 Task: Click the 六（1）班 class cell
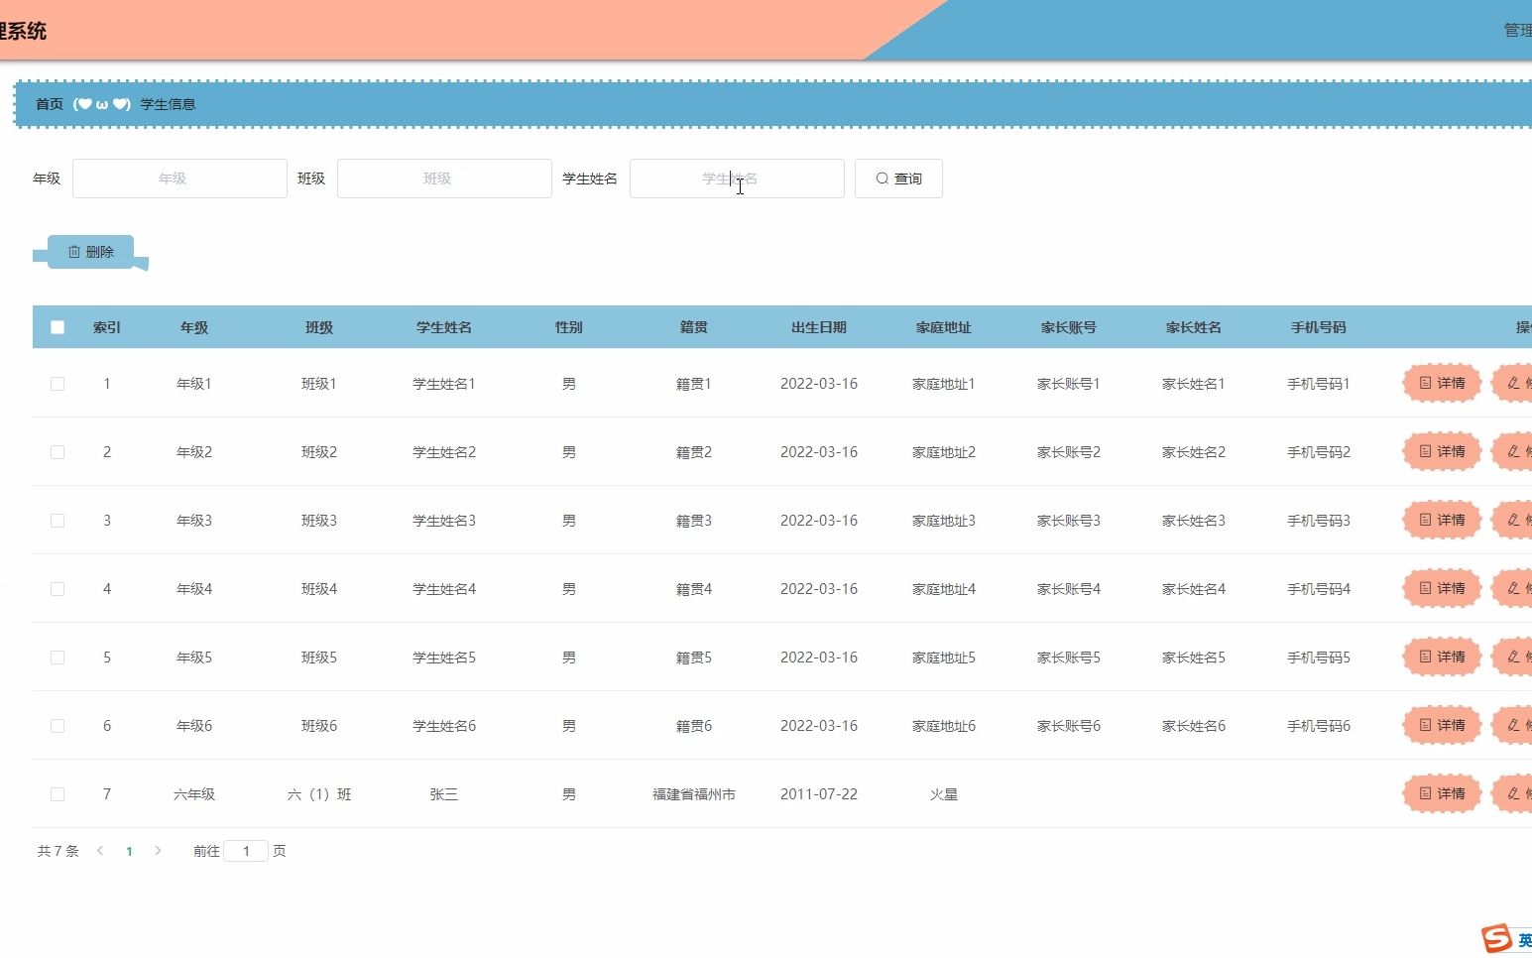[319, 794]
